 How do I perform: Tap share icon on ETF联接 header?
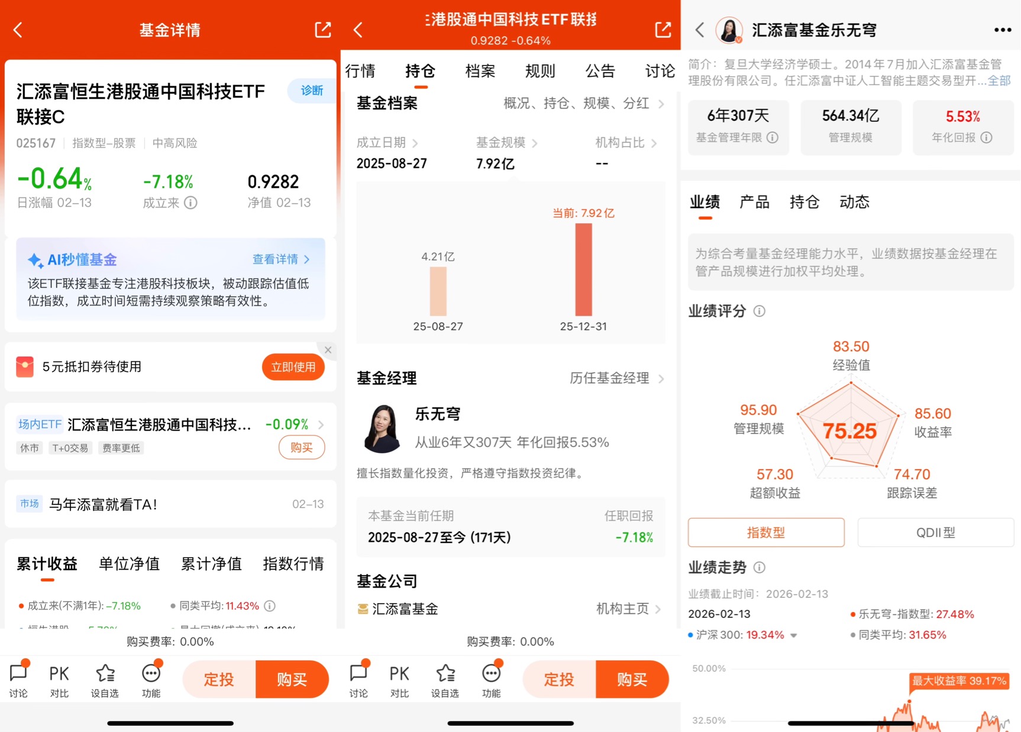pyautogui.click(x=663, y=30)
